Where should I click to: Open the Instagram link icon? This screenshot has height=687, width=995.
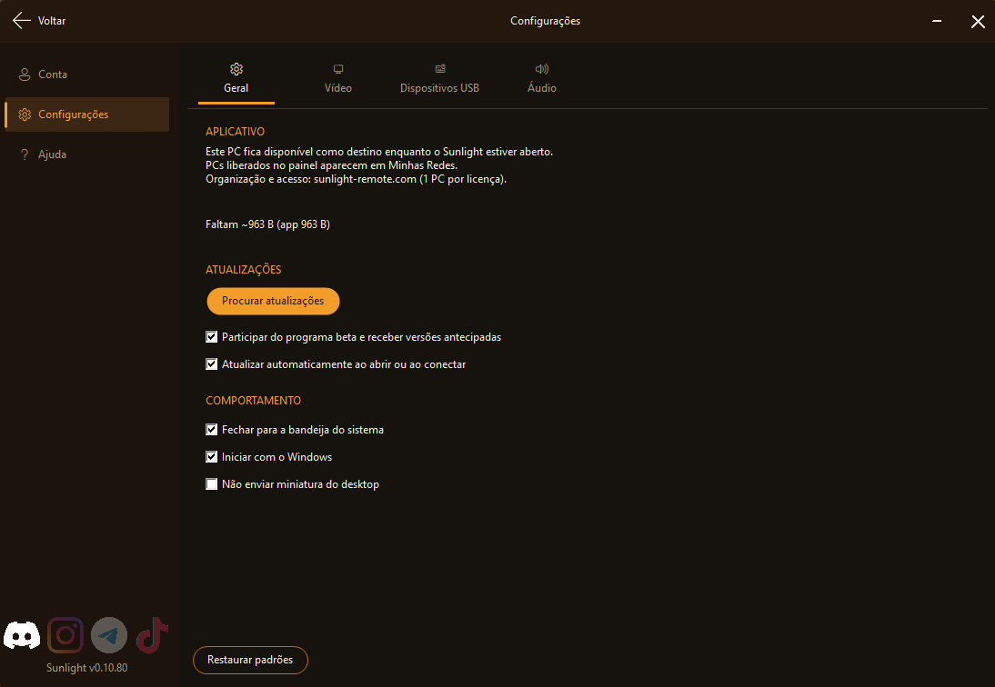[x=65, y=635]
